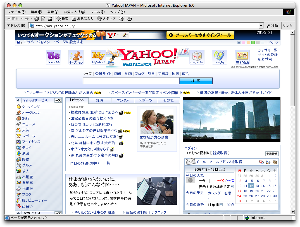The height and width of the screenshot is (227, 300).
Task: Click the Print toolbar icon
Action: pos(130,18)
